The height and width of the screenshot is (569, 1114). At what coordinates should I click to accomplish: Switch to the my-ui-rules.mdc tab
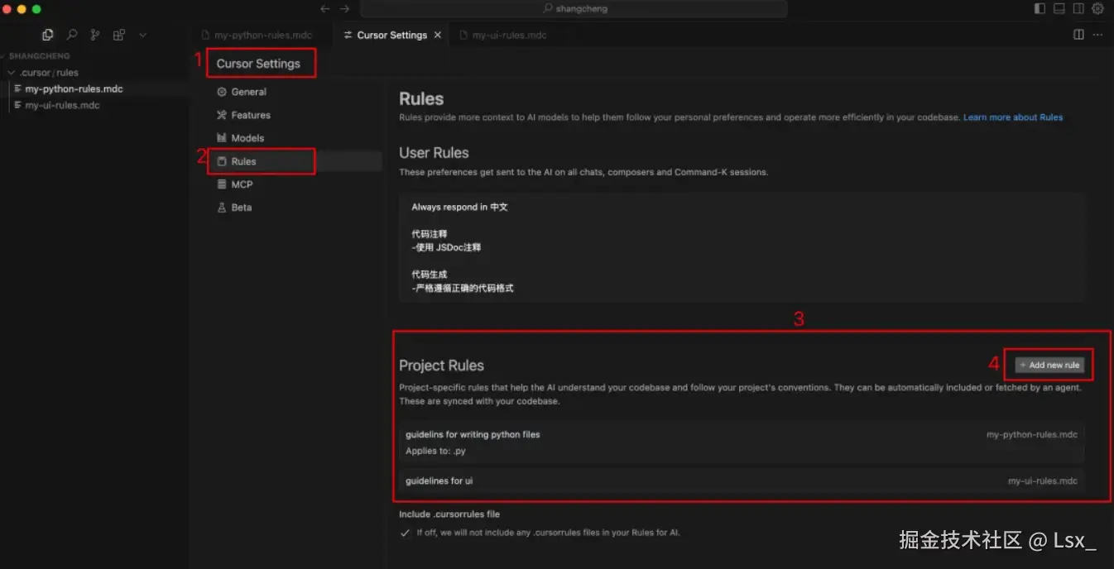509,36
